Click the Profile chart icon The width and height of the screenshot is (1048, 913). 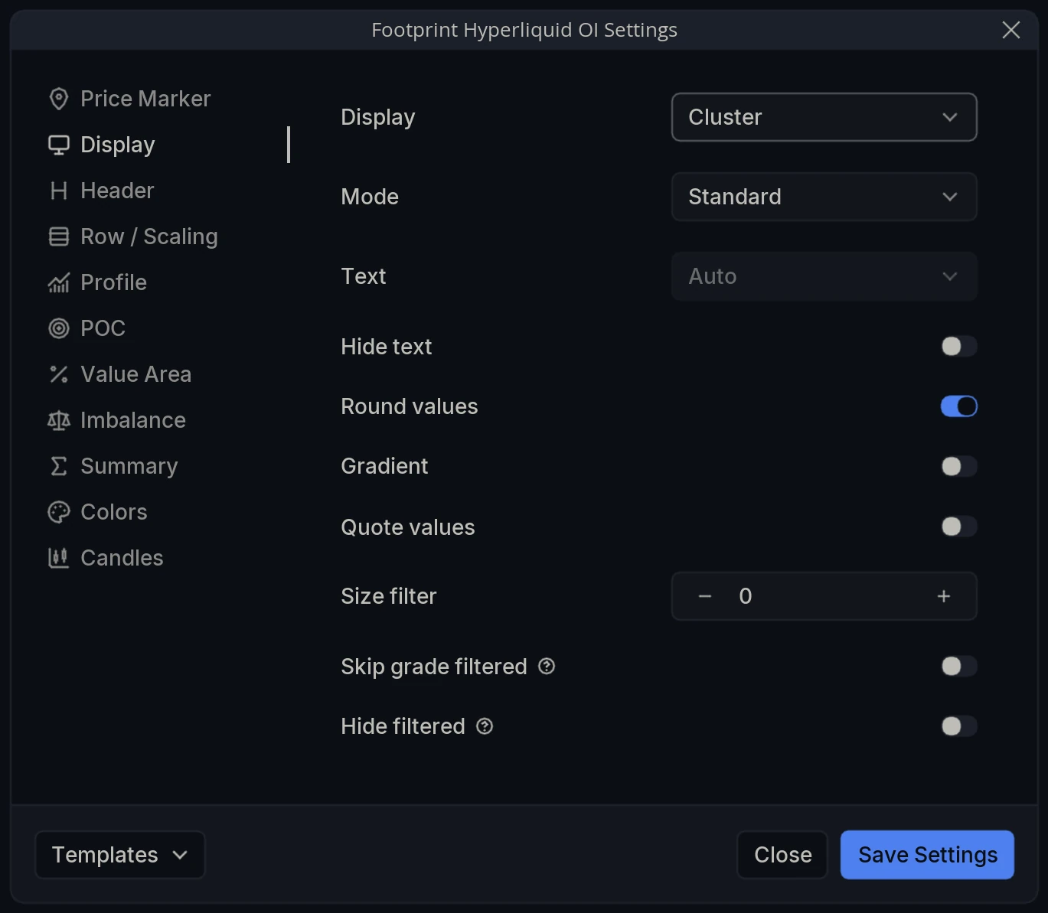tap(59, 282)
